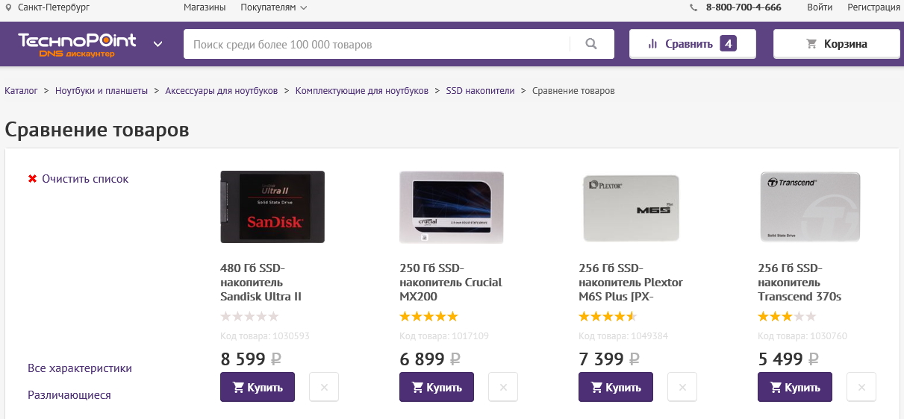Open the Корзина shopping cart
Screen dimensions: 904x419
click(x=836, y=44)
